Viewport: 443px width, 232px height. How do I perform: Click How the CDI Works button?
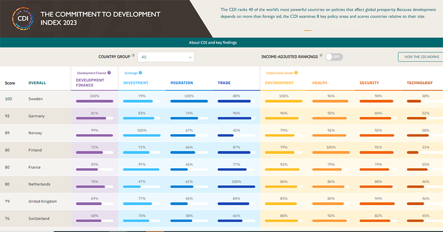click(x=421, y=57)
